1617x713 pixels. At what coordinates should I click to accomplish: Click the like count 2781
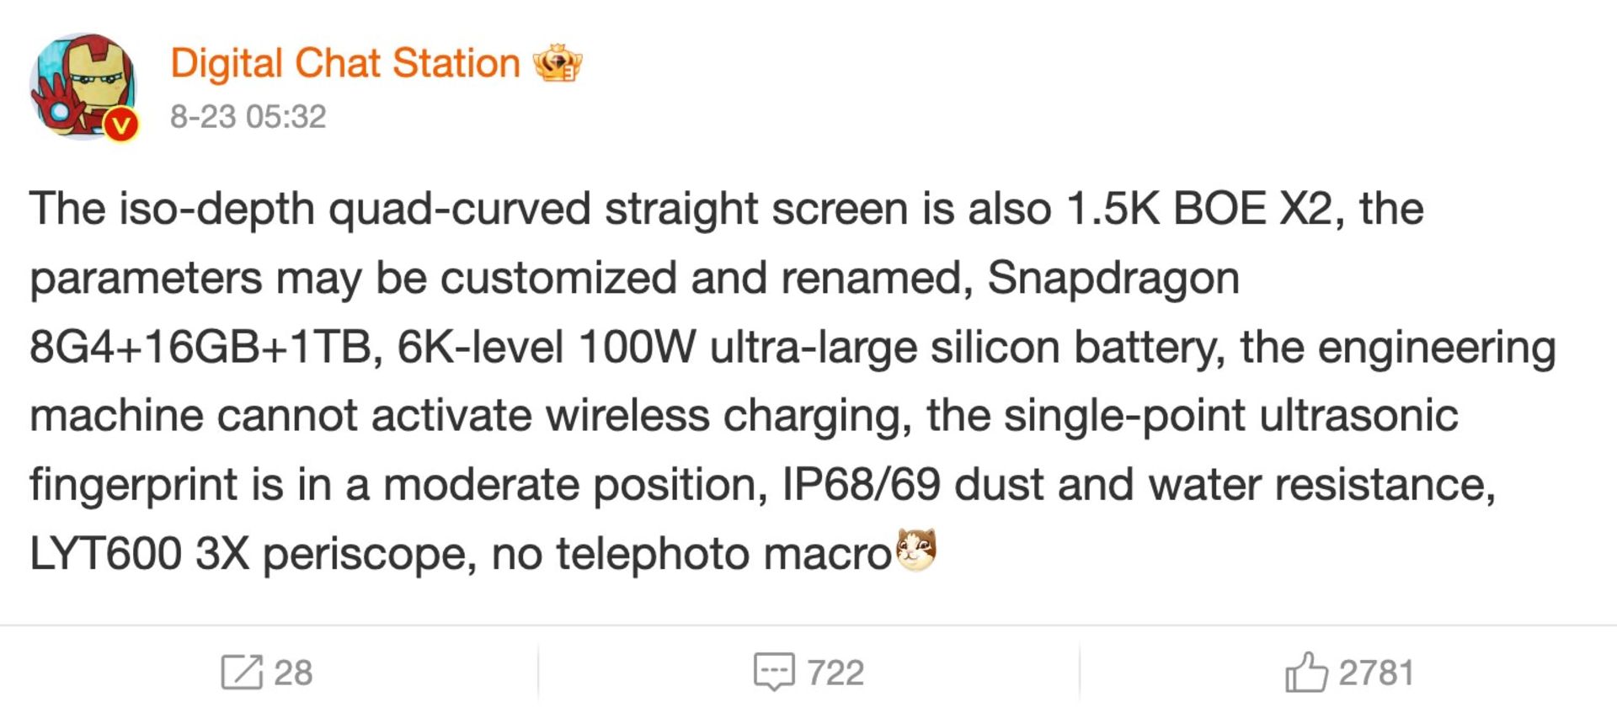(x=1376, y=673)
